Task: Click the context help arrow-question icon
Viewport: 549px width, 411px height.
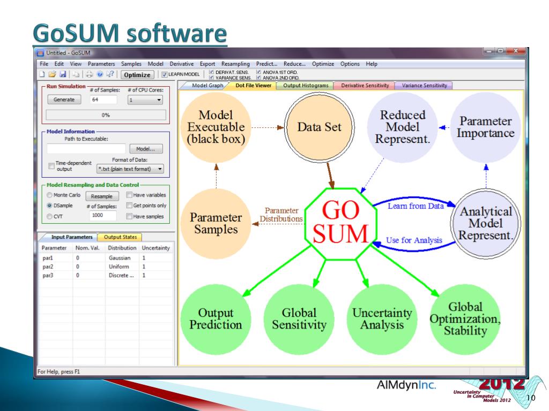Action: tap(110, 74)
